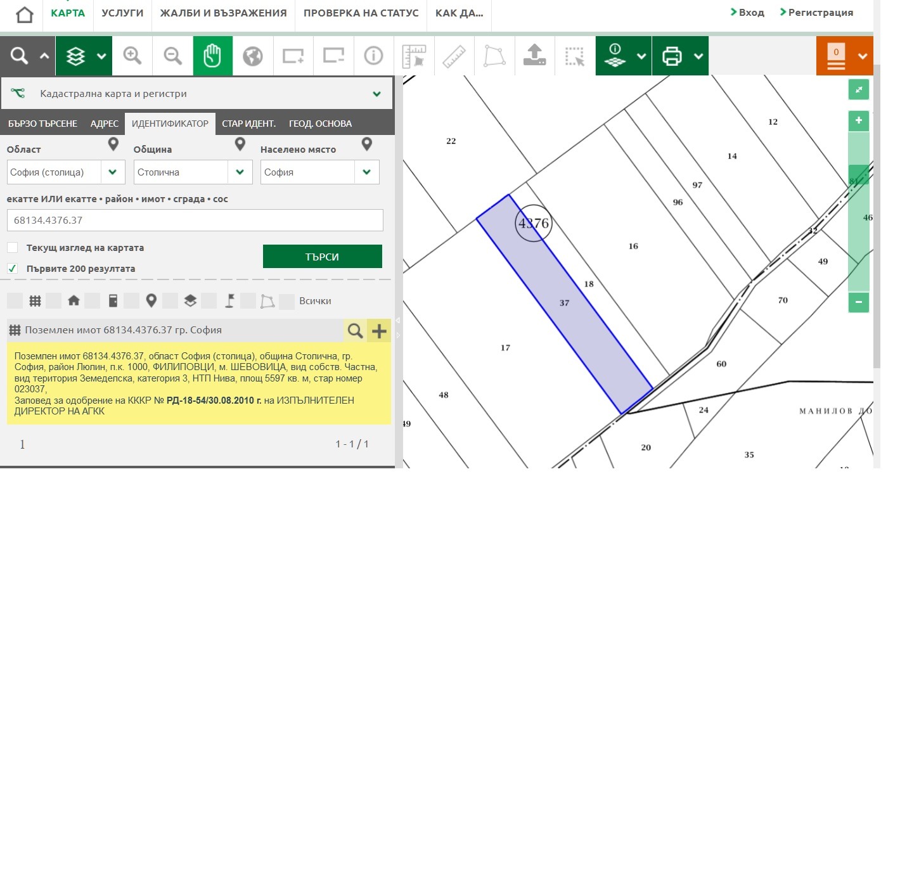Viewport: 900px width, 891px height.
Task: Click the zoom out magnifier tool
Action: click(172, 56)
